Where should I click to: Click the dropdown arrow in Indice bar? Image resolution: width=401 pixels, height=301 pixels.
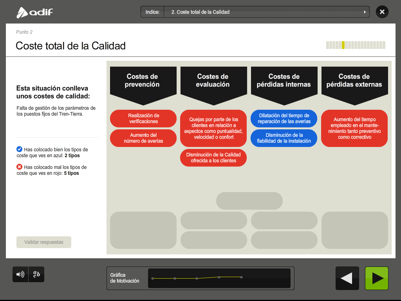(365, 12)
